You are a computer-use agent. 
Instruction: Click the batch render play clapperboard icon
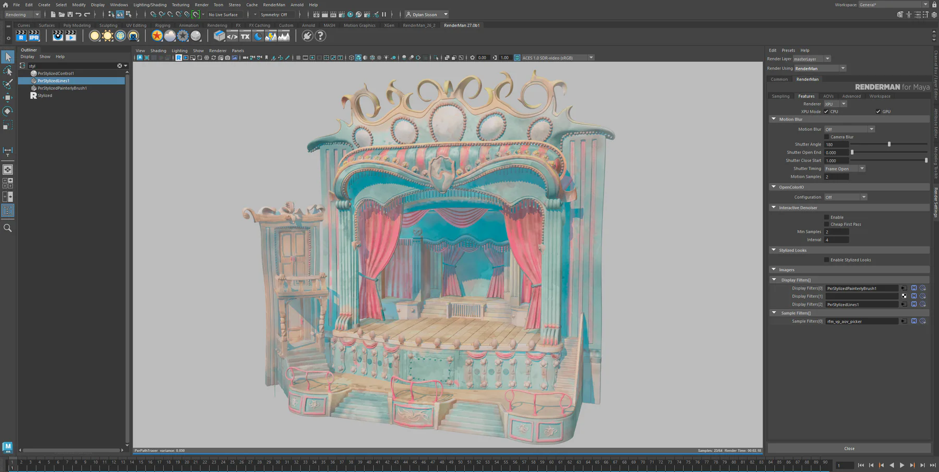point(71,35)
